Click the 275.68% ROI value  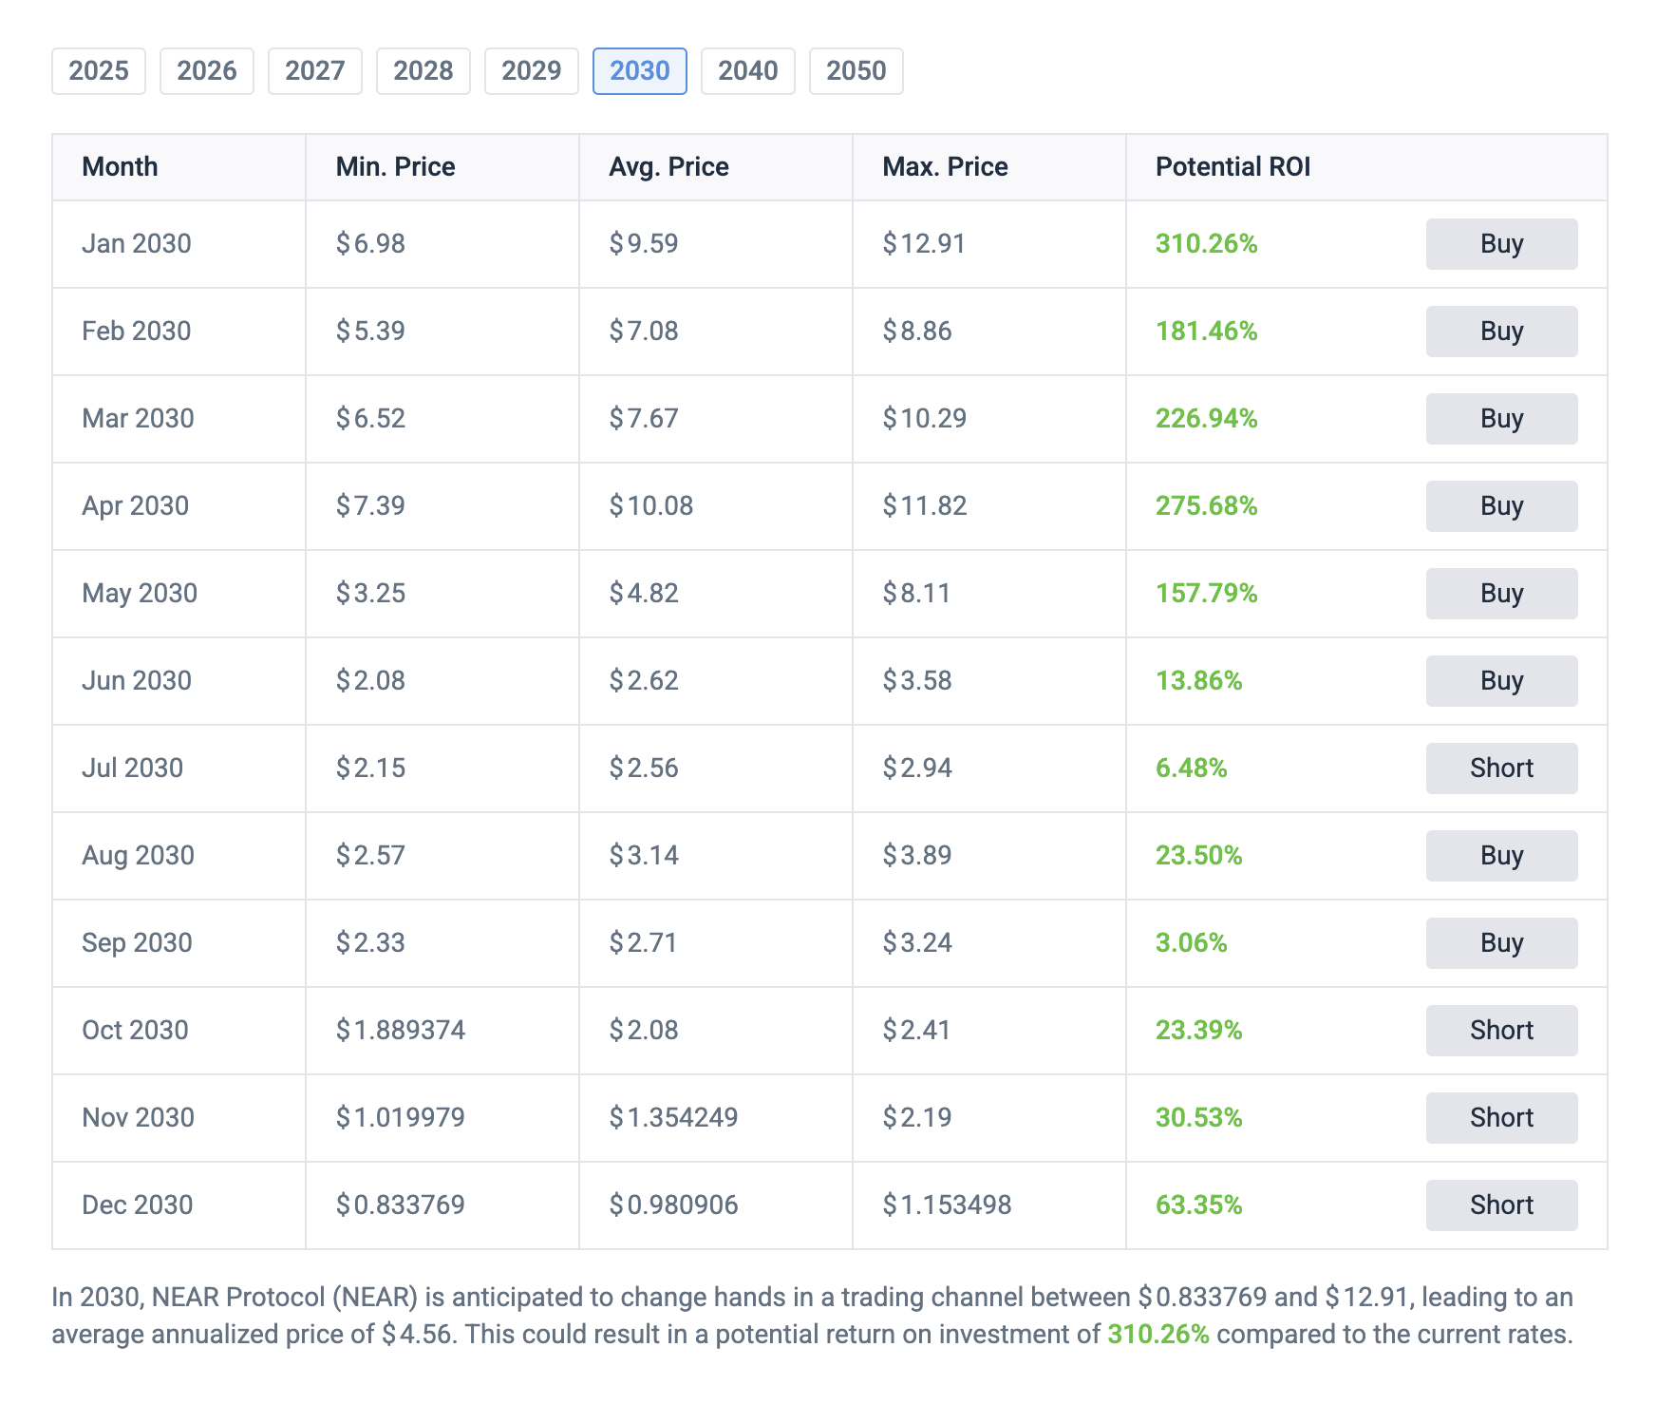pos(1207,506)
